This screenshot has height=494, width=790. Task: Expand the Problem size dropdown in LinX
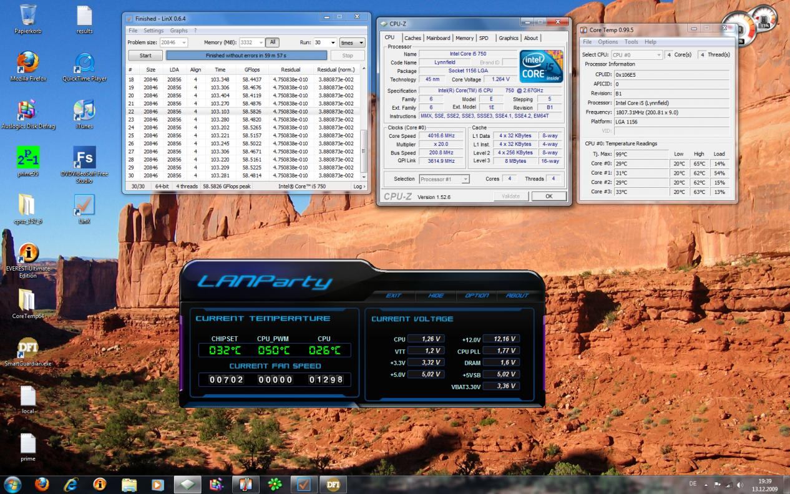point(184,42)
